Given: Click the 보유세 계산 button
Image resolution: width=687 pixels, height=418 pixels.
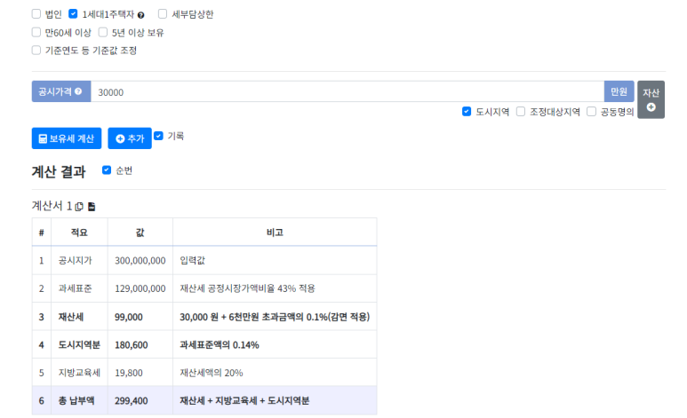Looking at the screenshot, I should 67,138.
